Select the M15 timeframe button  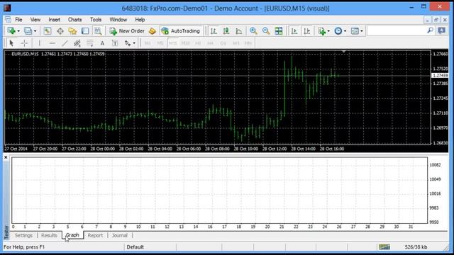(x=173, y=43)
